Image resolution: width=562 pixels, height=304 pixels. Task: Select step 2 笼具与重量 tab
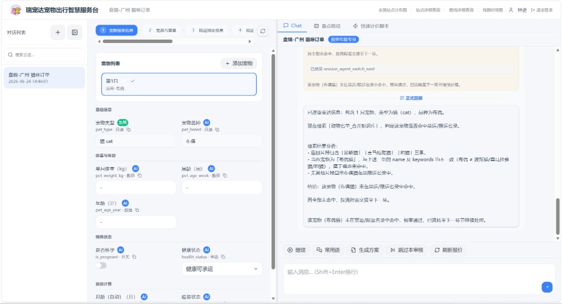(x=162, y=30)
